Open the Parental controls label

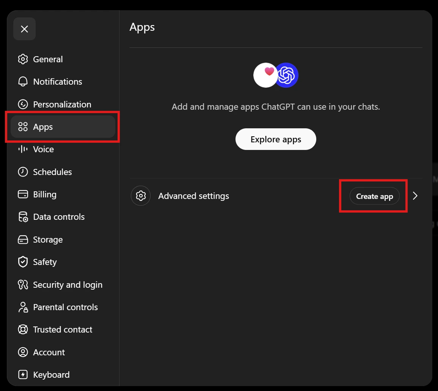pyautogui.click(x=65, y=307)
